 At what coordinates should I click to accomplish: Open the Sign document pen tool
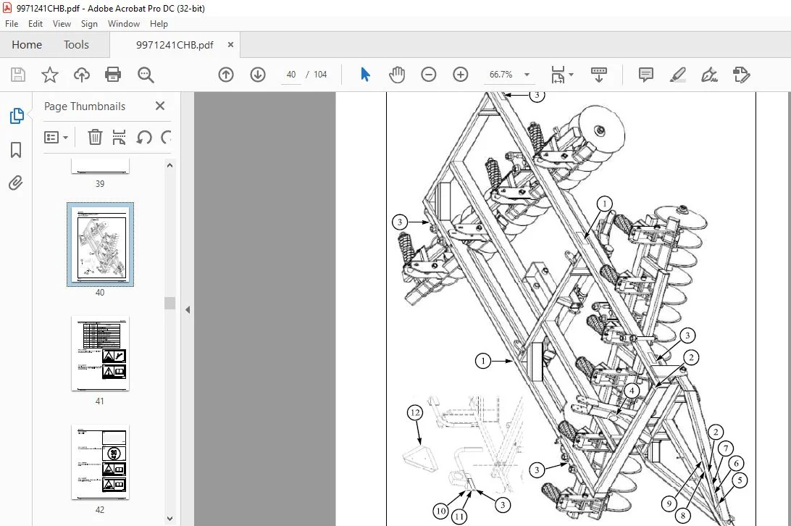(709, 75)
